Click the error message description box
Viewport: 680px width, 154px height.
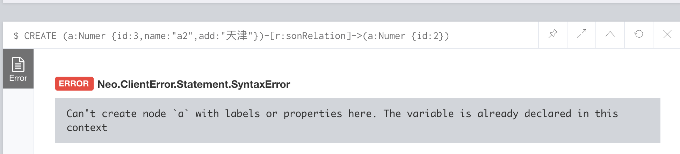357,121
